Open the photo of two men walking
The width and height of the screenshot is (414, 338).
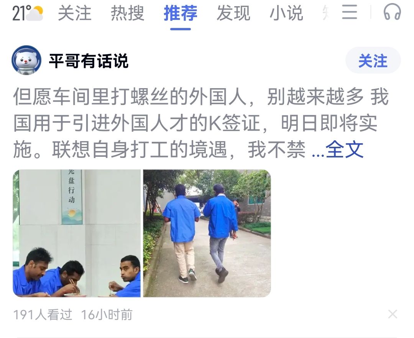click(207, 233)
